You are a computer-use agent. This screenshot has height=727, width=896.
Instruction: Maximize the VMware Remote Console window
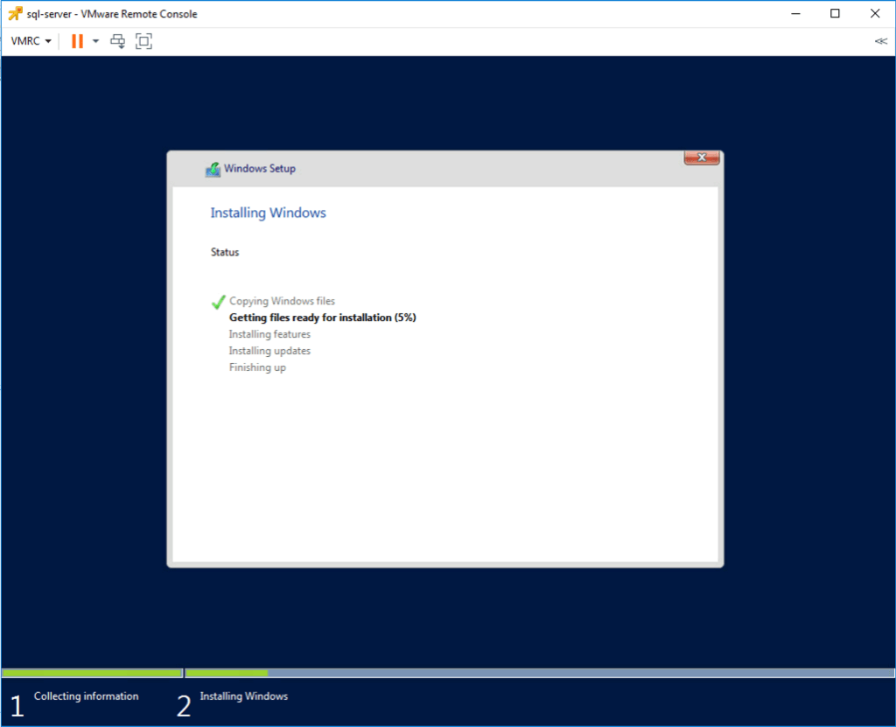point(835,14)
